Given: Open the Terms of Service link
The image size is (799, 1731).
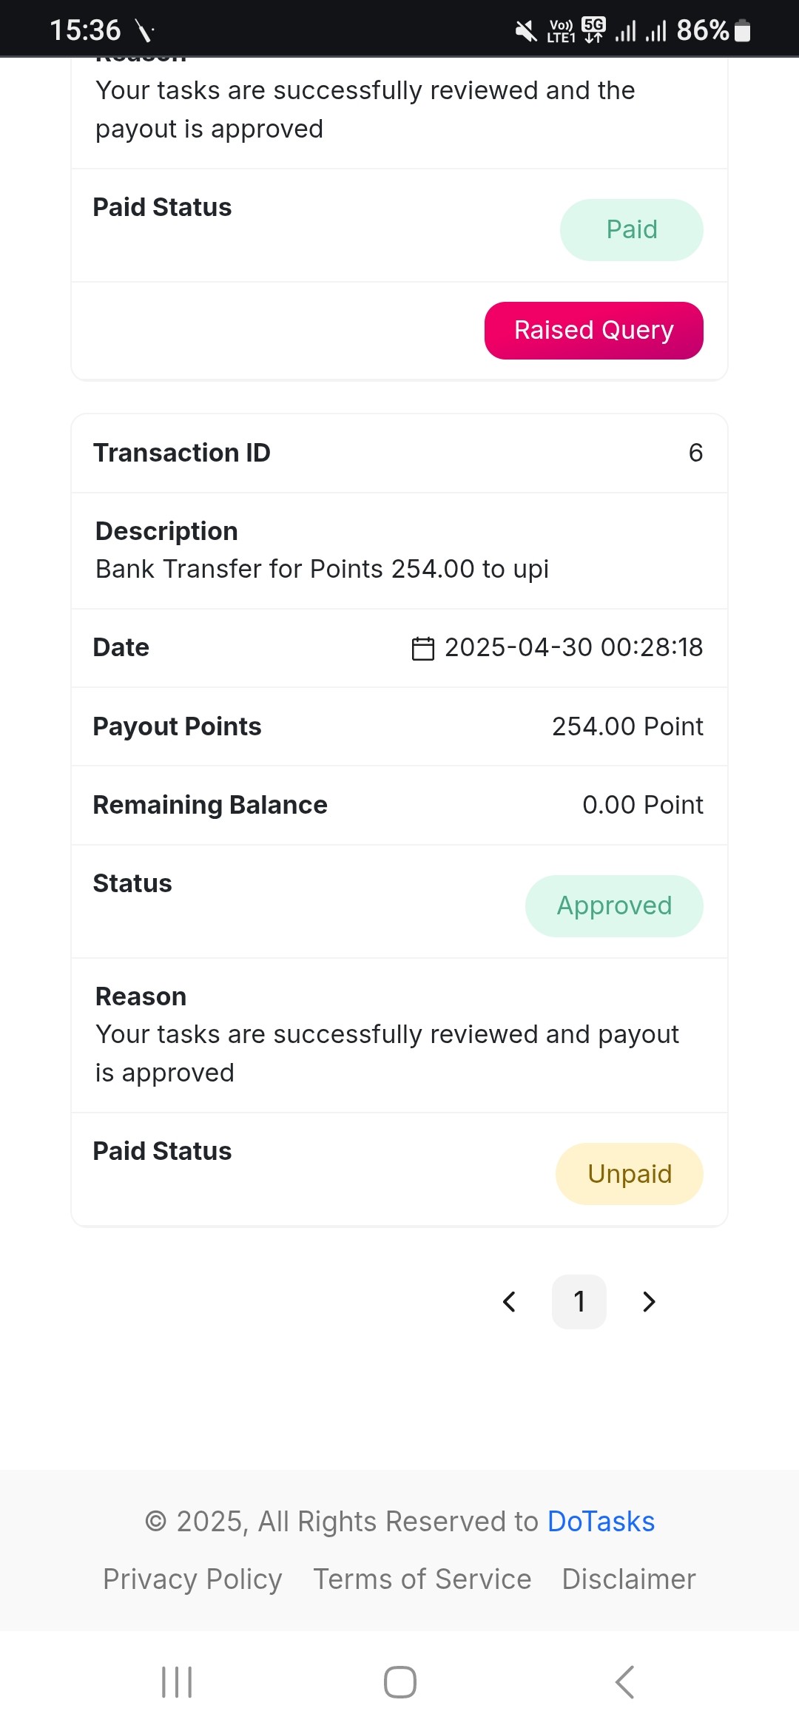Looking at the screenshot, I should pyautogui.click(x=422, y=1579).
